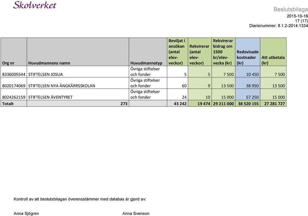
Task: Click Beviljat value 24
Action: click(x=184, y=97)
